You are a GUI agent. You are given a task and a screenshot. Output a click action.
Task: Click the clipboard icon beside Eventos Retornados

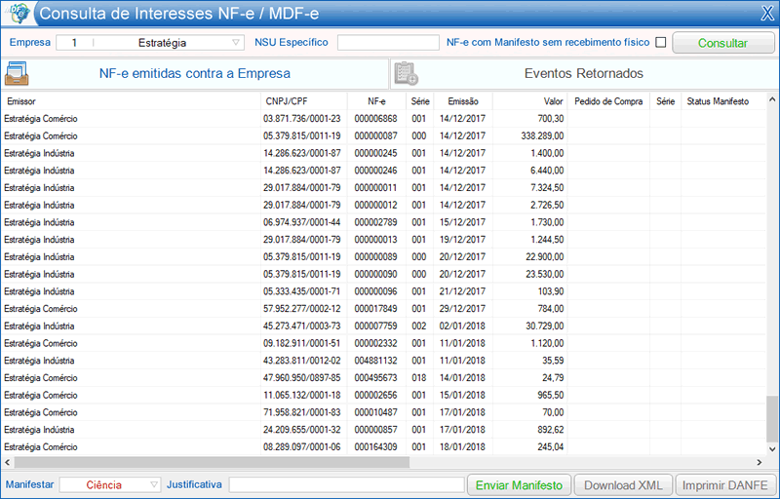click(406, 73)
